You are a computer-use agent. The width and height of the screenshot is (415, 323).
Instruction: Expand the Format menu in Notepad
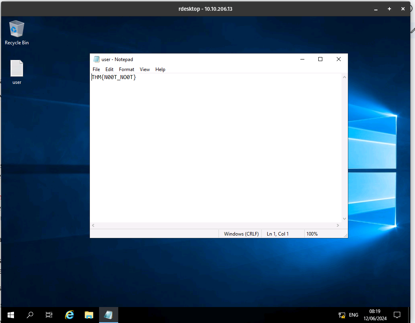pyautogui.click(x=127, y=69)
